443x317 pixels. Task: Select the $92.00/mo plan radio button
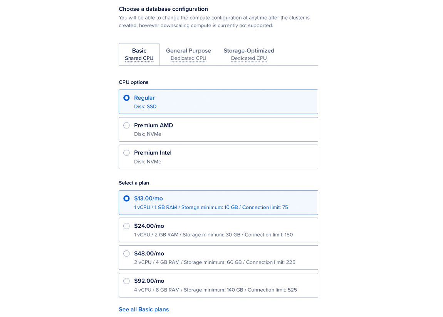pyautogui.click(x=127, y=281)
